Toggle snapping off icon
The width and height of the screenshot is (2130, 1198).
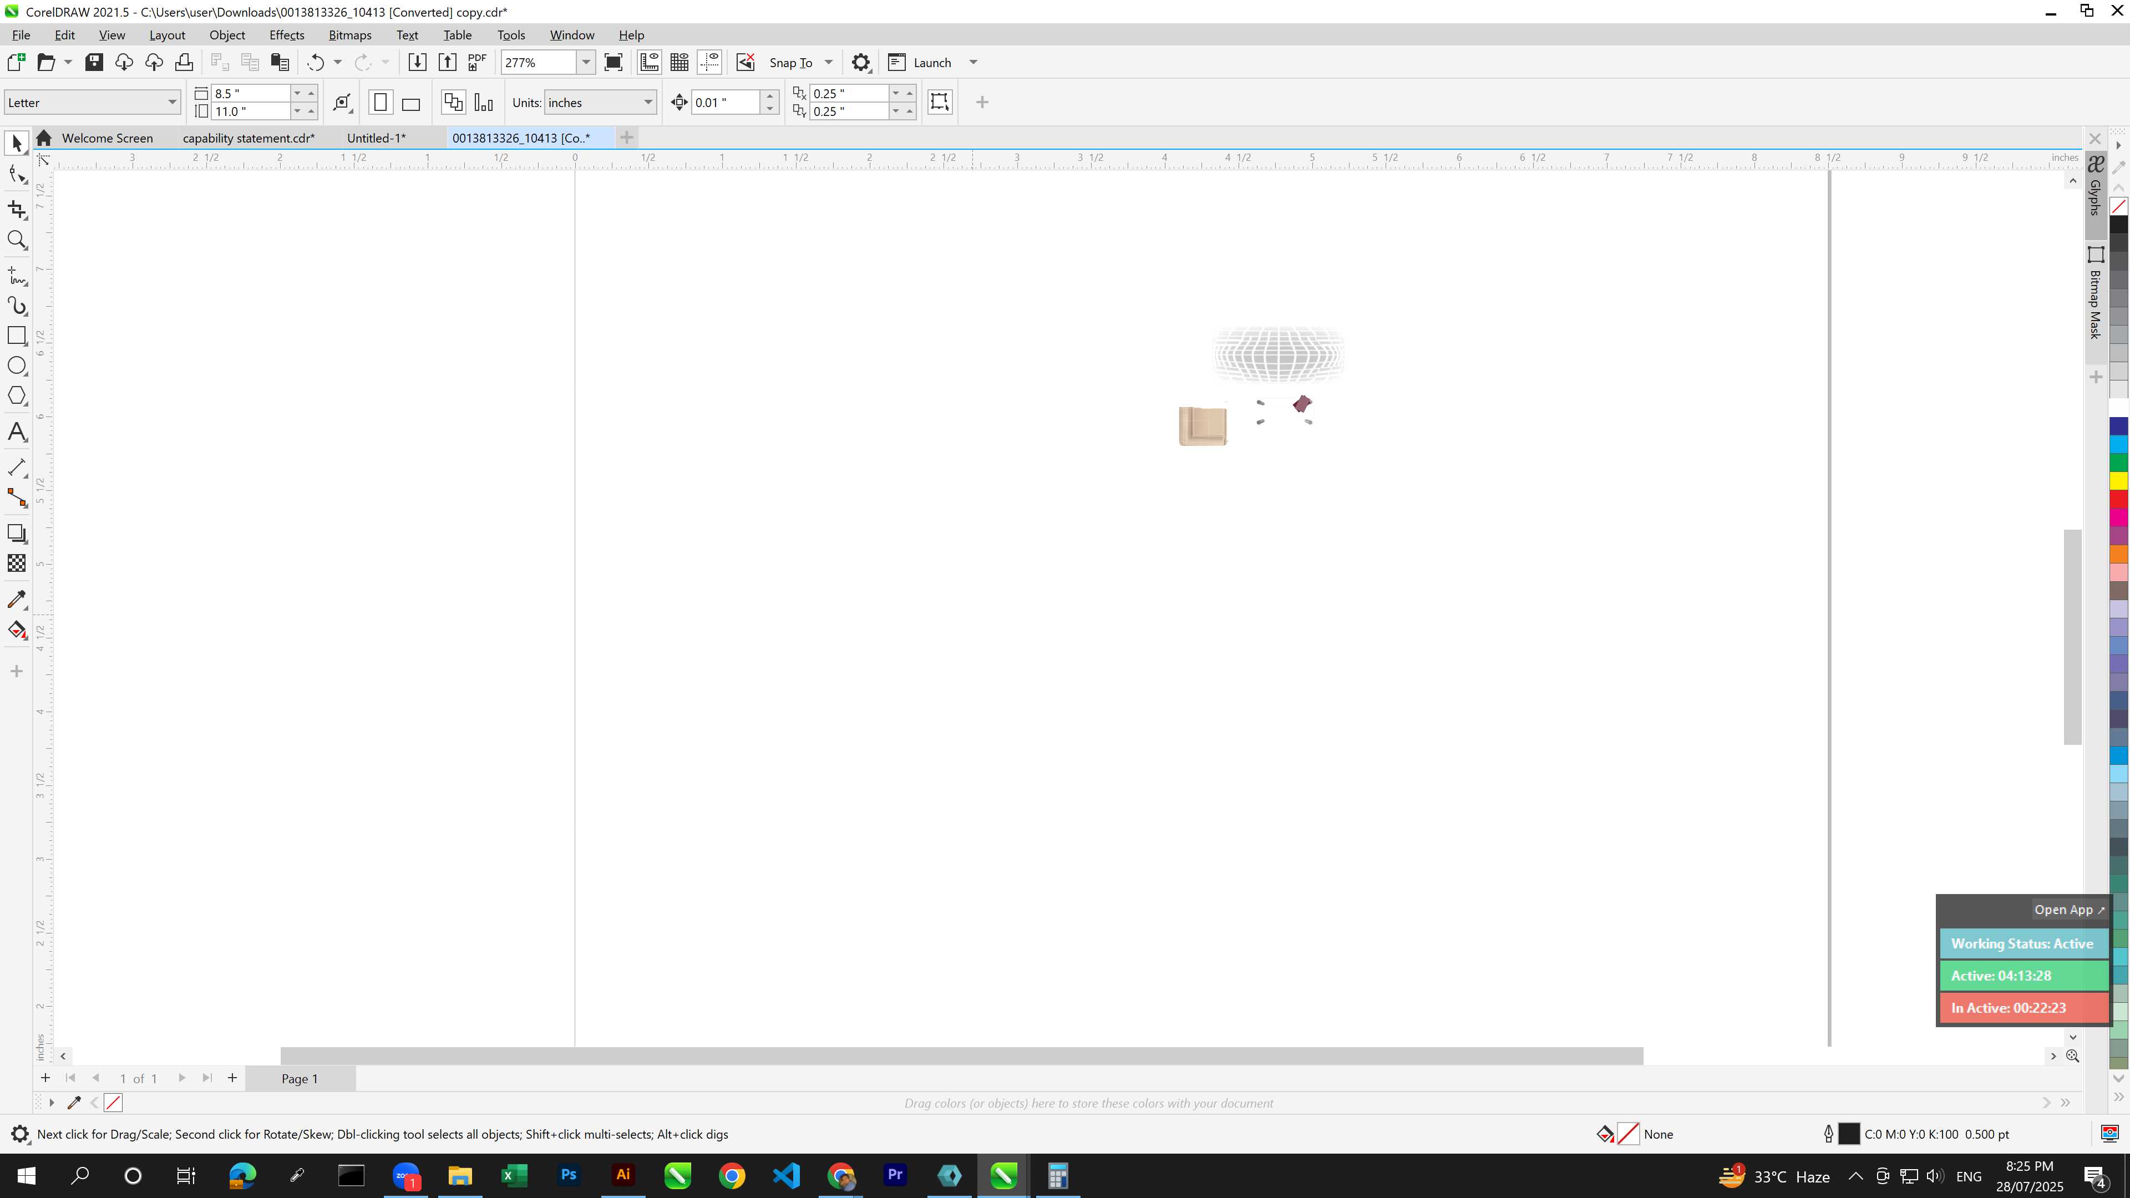pos(746,62)
